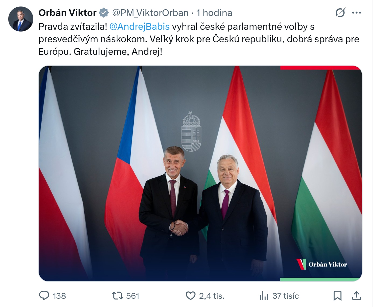Click the Orbán Viktor watermark logo in photo
This screenshot has width=373, height=307.
pyautogui.click(x=322, y=264)
